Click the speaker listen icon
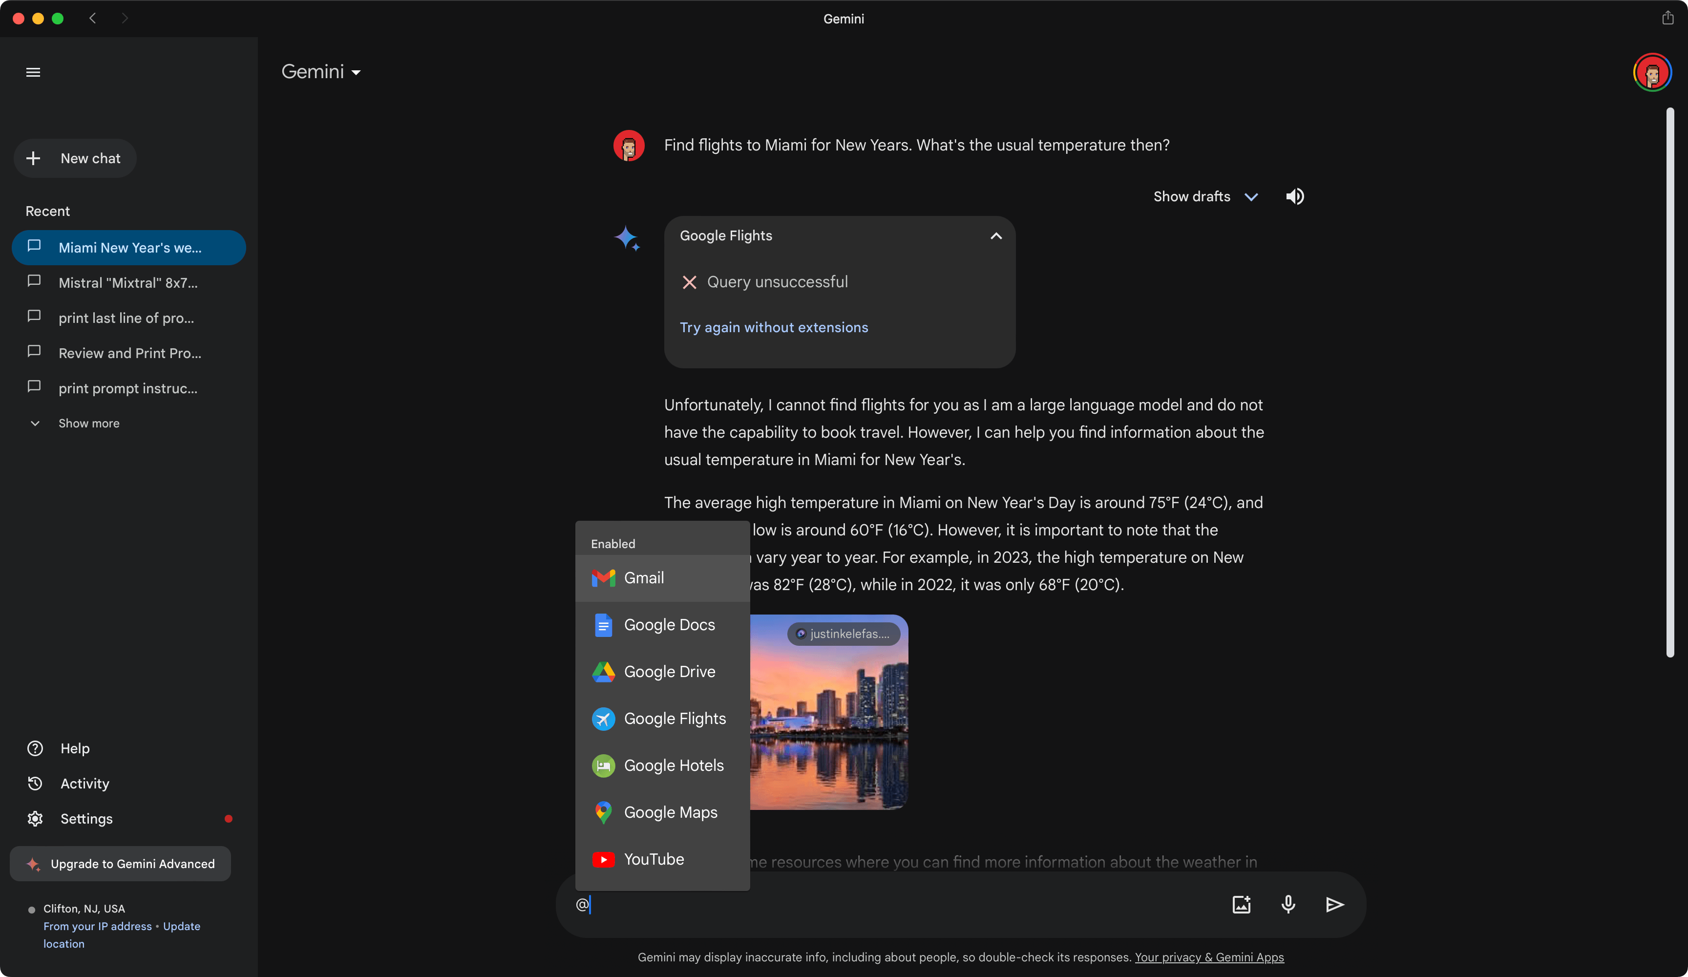The width and height of the screenshot is (1688, 977). 1295,196
